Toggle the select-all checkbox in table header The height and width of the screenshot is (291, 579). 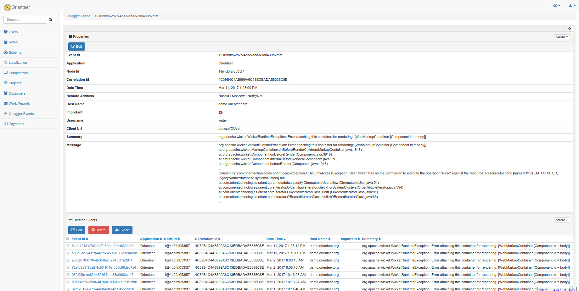pyautogui.click(x=68, y=239)
